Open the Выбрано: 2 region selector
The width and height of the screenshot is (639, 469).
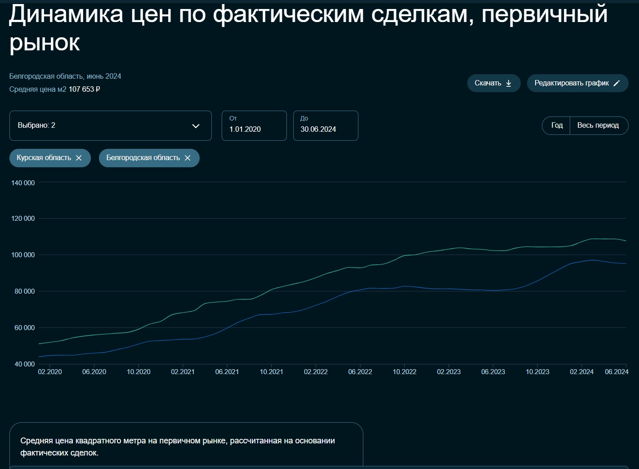[x=111, y=125]
